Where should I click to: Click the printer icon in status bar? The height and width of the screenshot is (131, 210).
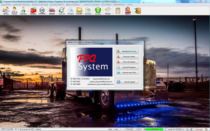click(x=187, y=129)
